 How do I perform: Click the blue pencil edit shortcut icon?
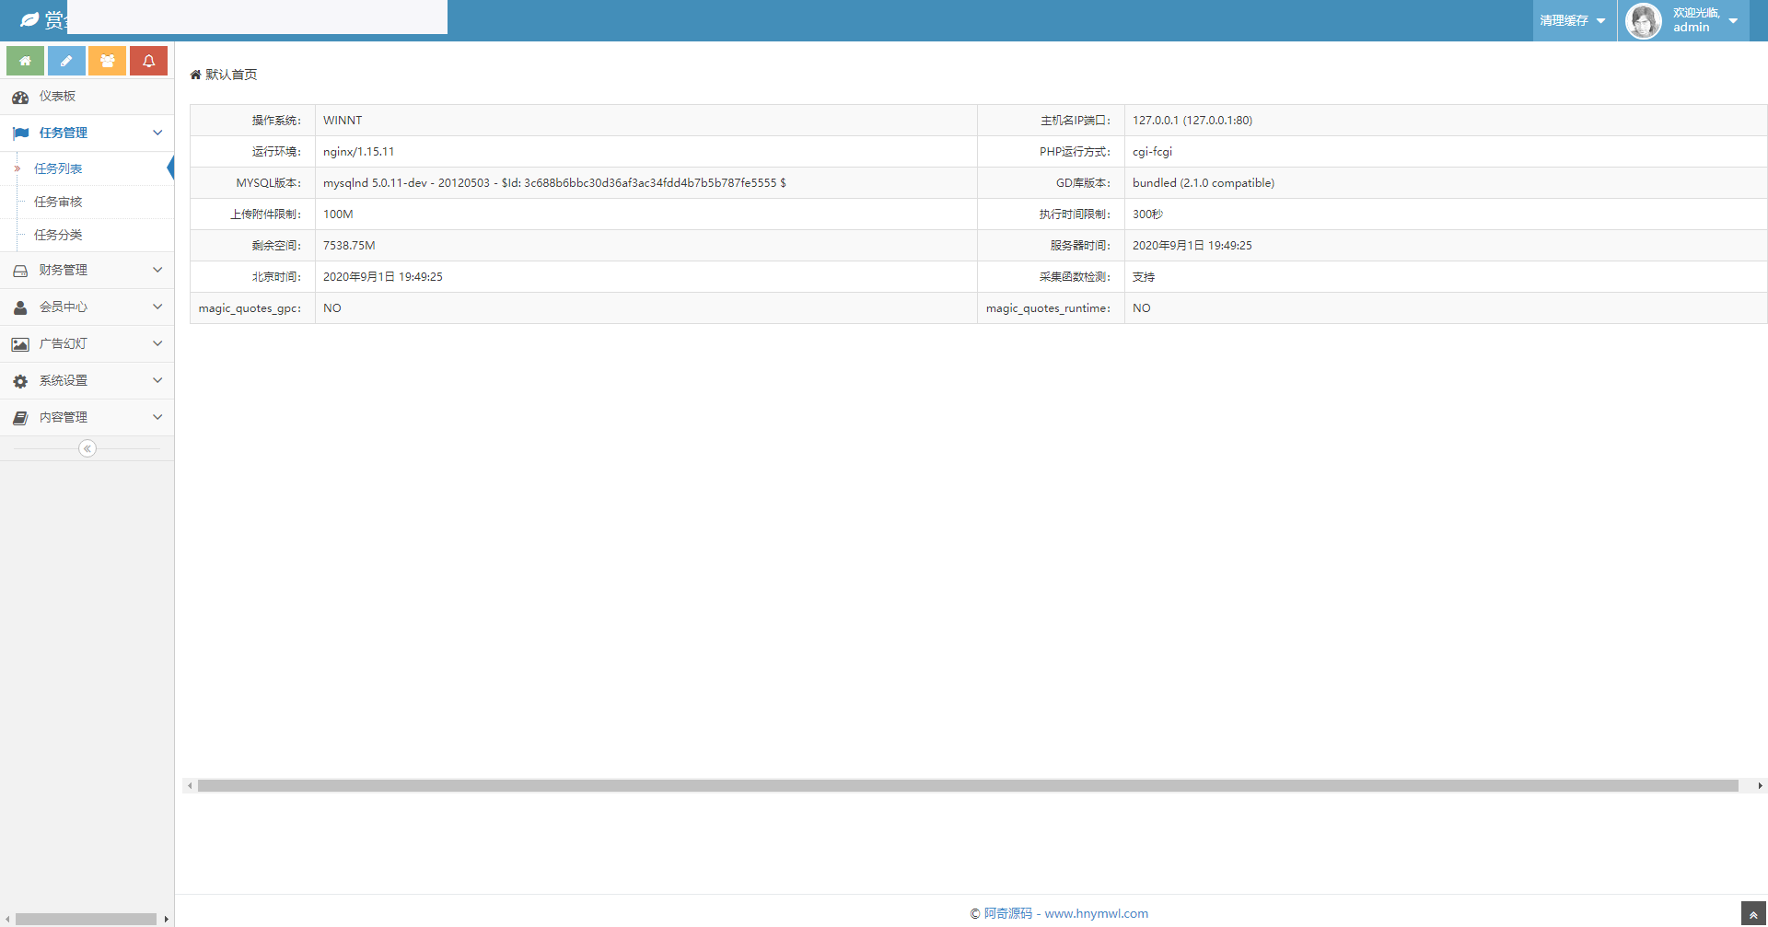(x=66, y=61)
